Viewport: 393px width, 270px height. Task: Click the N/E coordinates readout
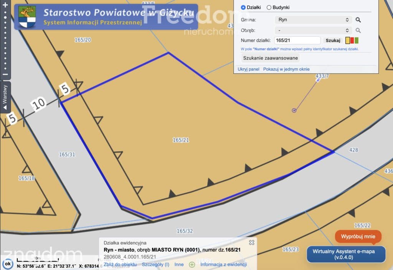pos(46,266)
